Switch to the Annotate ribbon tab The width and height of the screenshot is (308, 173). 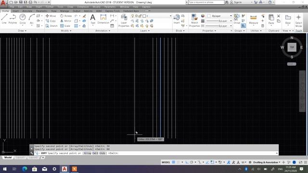coord(27,11)
